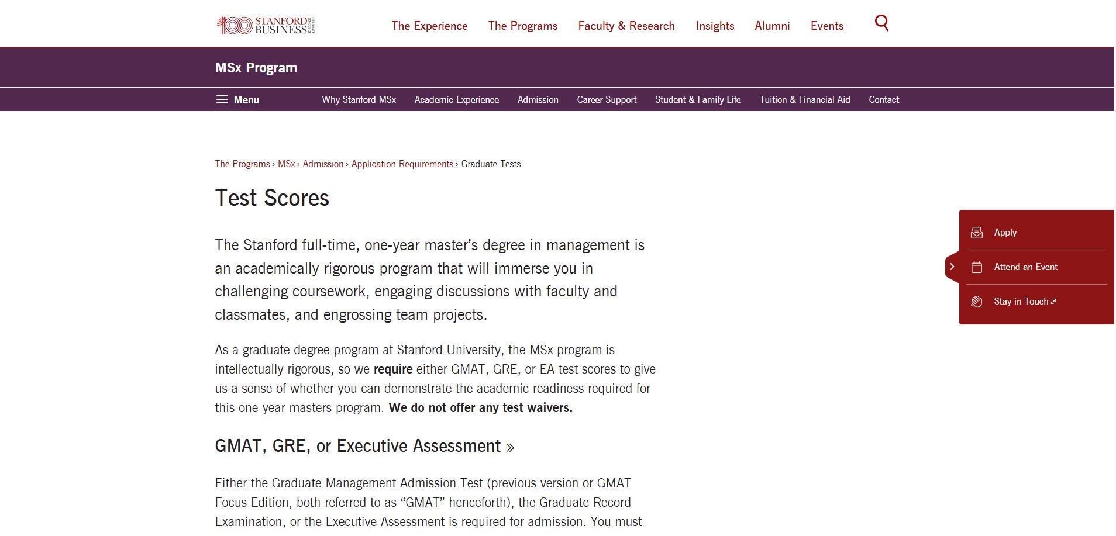Go to the Events section

[x=826, y=26]
